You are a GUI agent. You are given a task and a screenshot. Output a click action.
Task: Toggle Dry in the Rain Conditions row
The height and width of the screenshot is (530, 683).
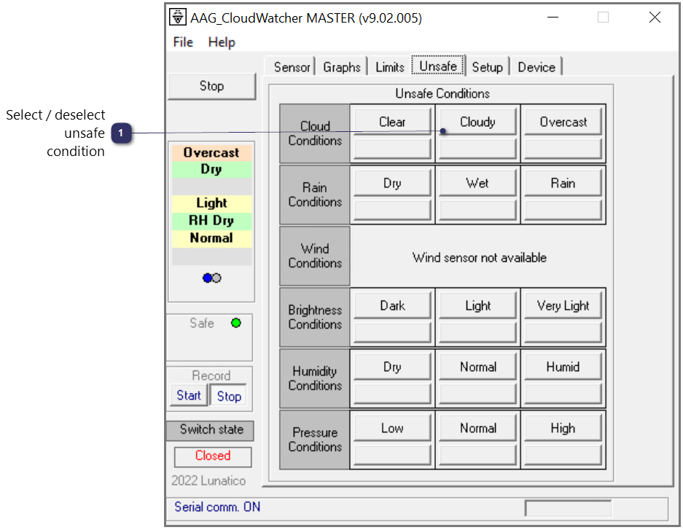392,183
